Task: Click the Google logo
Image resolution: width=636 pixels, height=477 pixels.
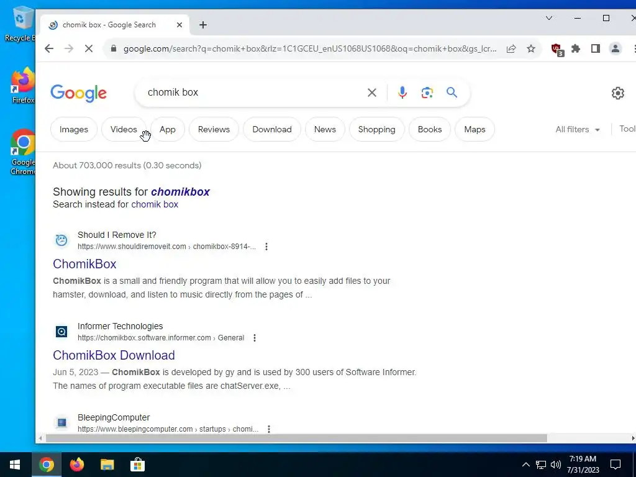Action: point(78,93)
